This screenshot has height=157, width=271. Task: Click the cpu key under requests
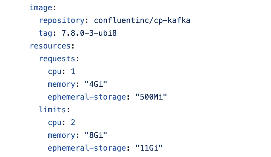point(54,71)
